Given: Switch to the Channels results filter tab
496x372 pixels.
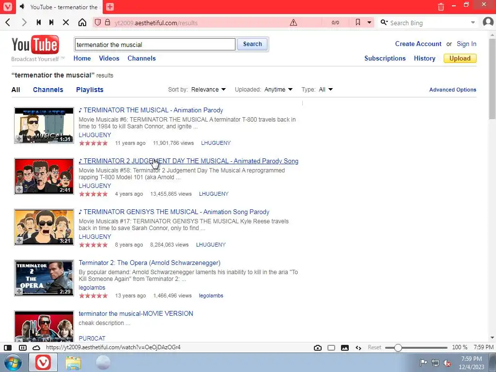Looking at the screenshot, I should click(x=48, y=90).
